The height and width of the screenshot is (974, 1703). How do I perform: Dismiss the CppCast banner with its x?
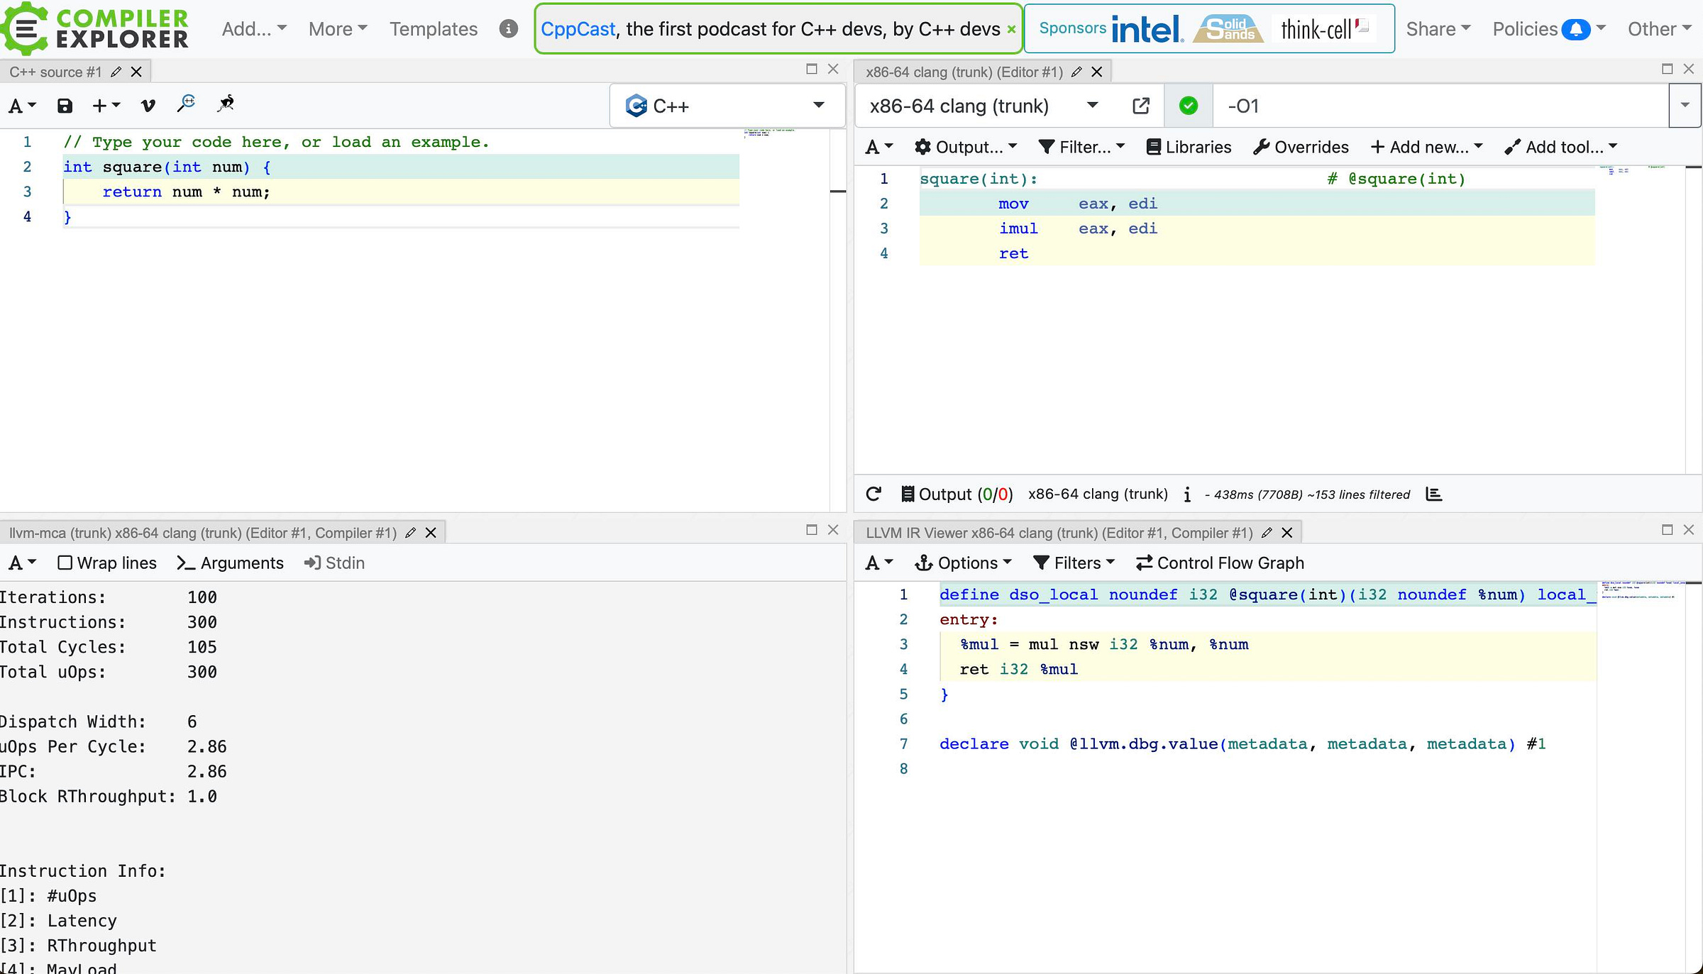tap(1011, 29)
